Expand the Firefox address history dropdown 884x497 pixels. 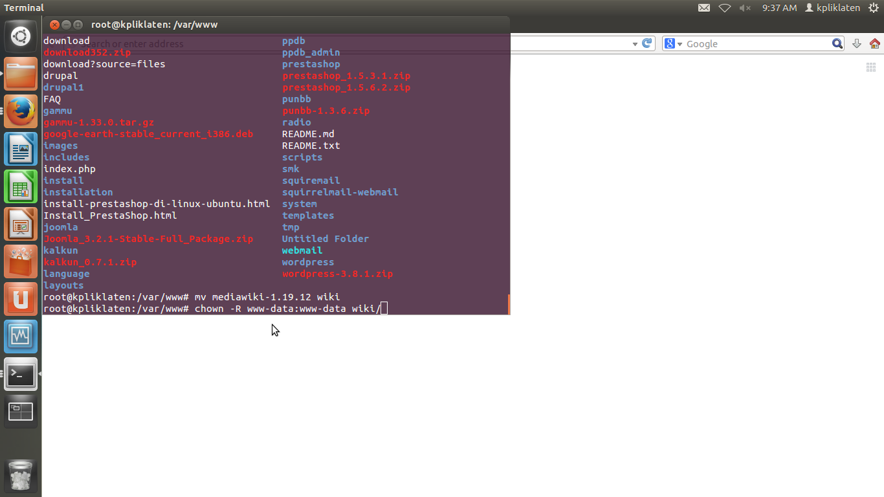[635, 44]
